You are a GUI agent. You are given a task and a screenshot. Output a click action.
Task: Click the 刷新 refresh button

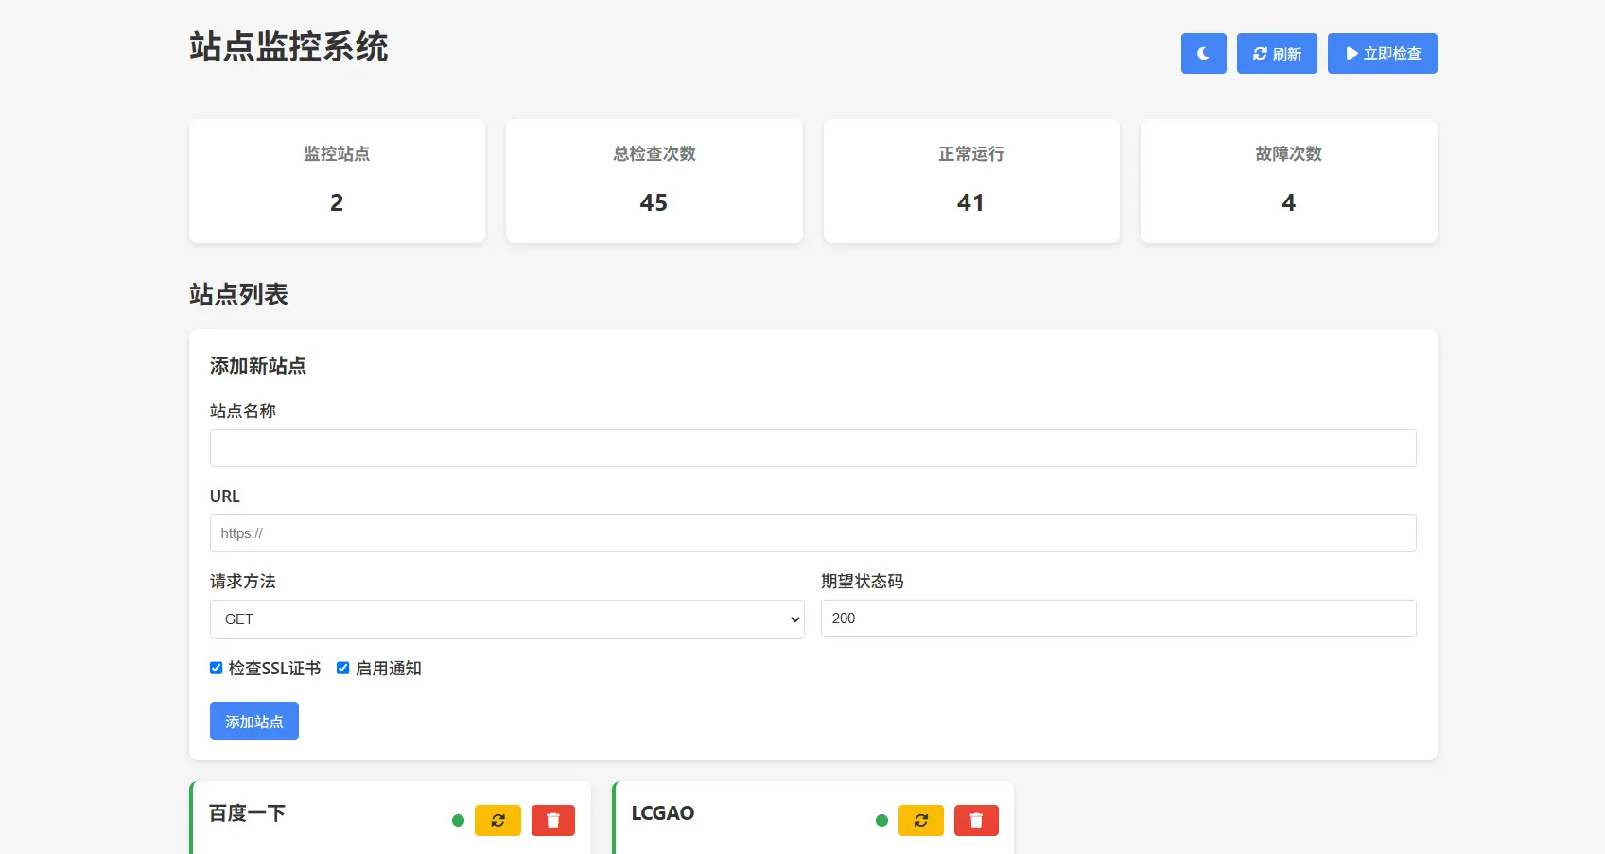(1277, 54)
